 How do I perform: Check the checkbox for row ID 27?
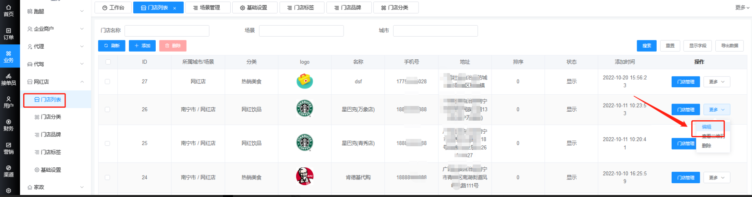tap(108, 82)
